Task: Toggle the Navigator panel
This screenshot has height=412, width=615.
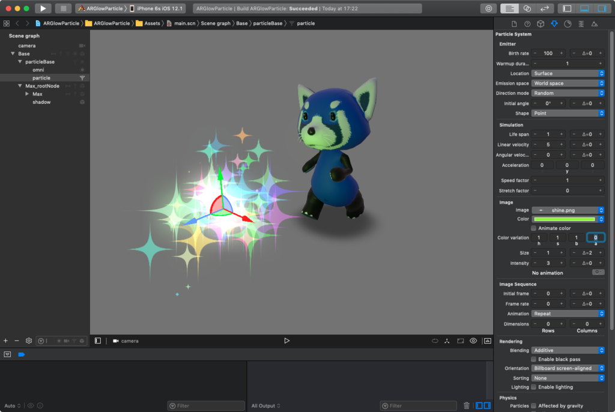Action: coord(567,8)
